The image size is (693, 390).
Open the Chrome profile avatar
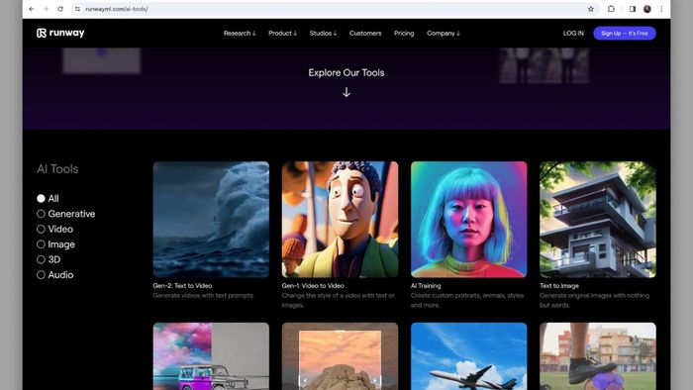647,9
